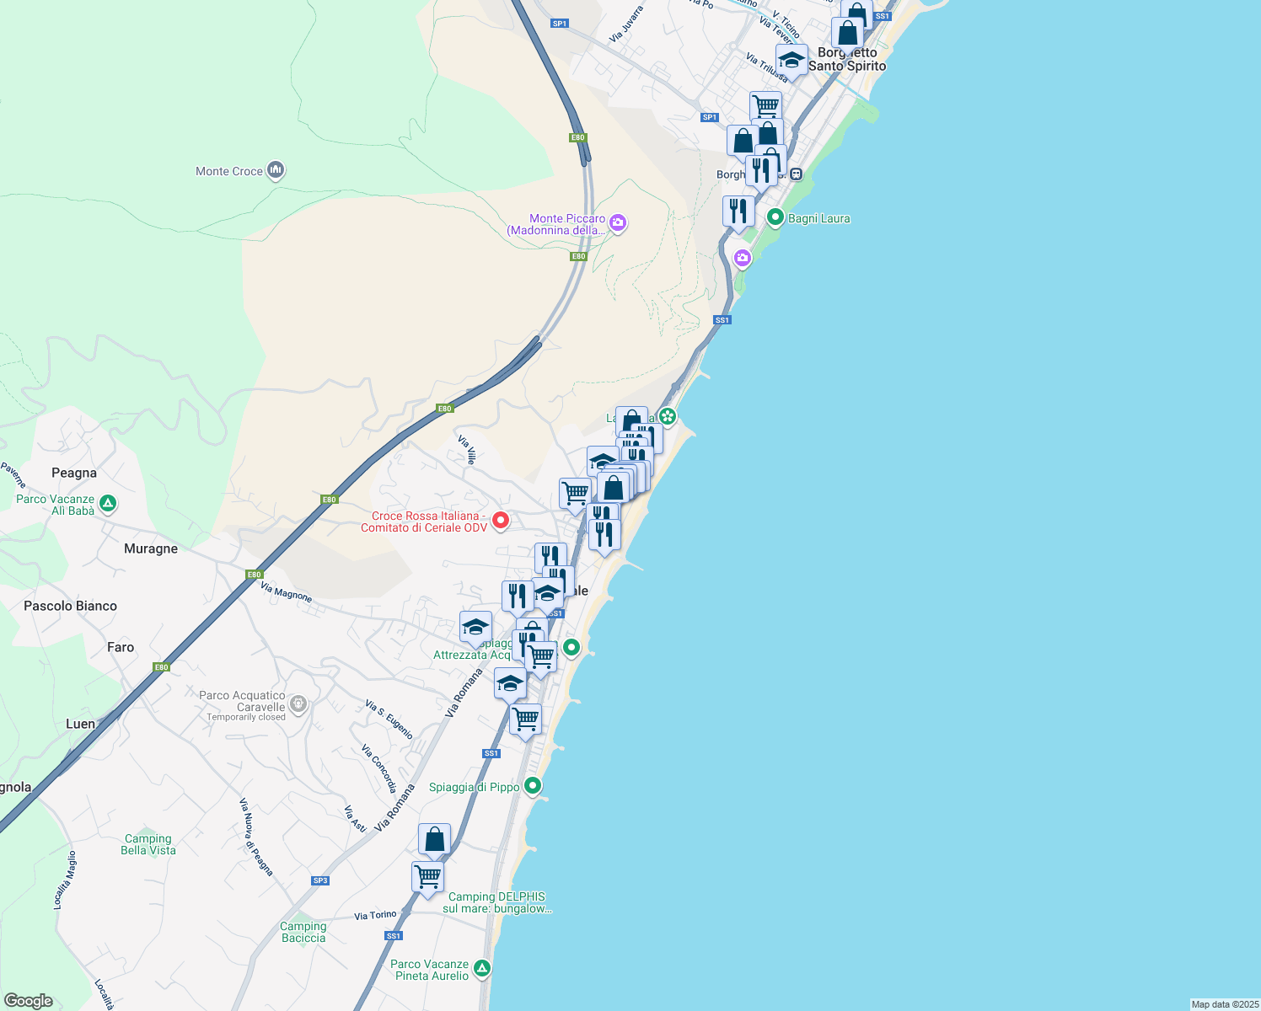Viewport: 1261px width, 1011px height.
Task: Click the purple camera marker below Bagni Laura
Action: (743, 258)
